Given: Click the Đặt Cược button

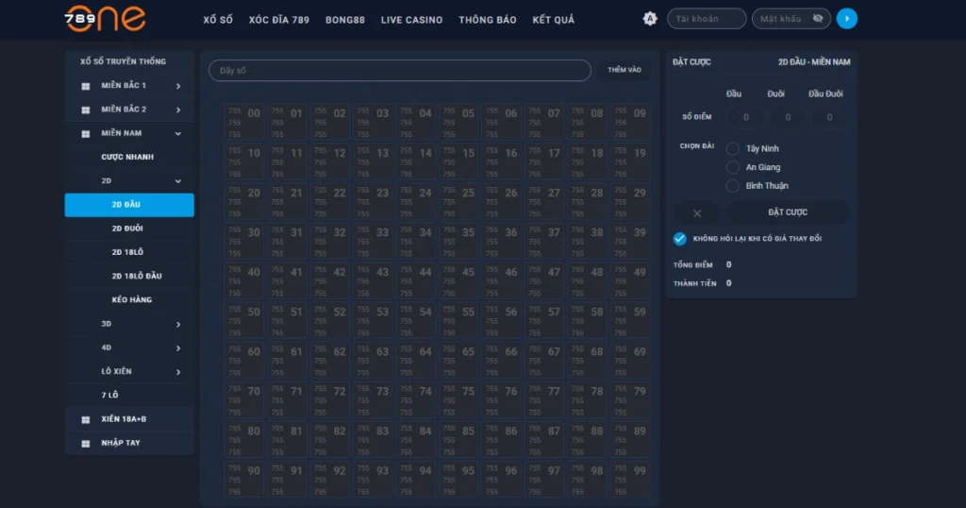Looking at the screenshot, I should coord(788,212).
